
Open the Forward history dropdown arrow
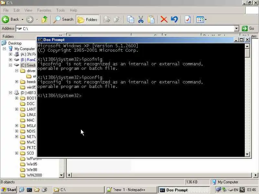point(37,19)
